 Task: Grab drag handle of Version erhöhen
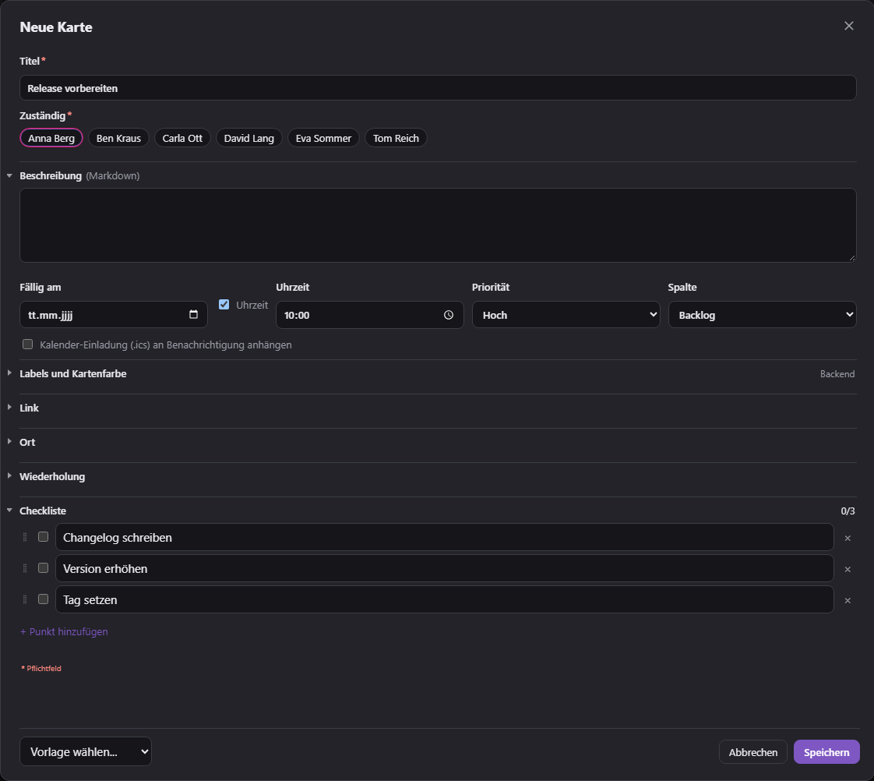point(24,568)
